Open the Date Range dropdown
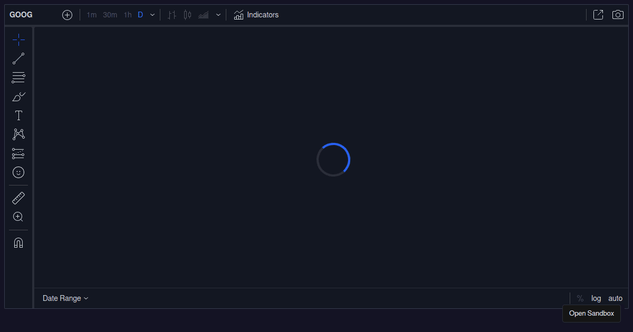633x332 pixels. [65, 298]
